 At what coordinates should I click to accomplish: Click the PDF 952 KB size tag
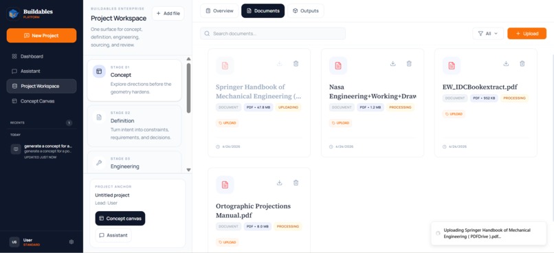coord(484,98)
